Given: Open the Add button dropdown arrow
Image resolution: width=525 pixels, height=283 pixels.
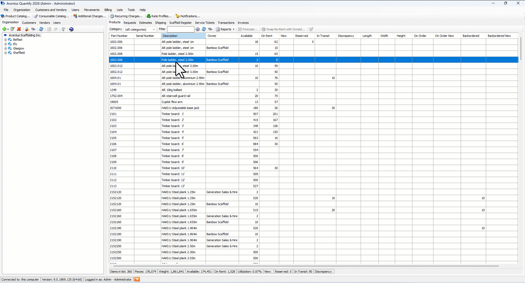Looking at the screenshot, I should 8,29.
